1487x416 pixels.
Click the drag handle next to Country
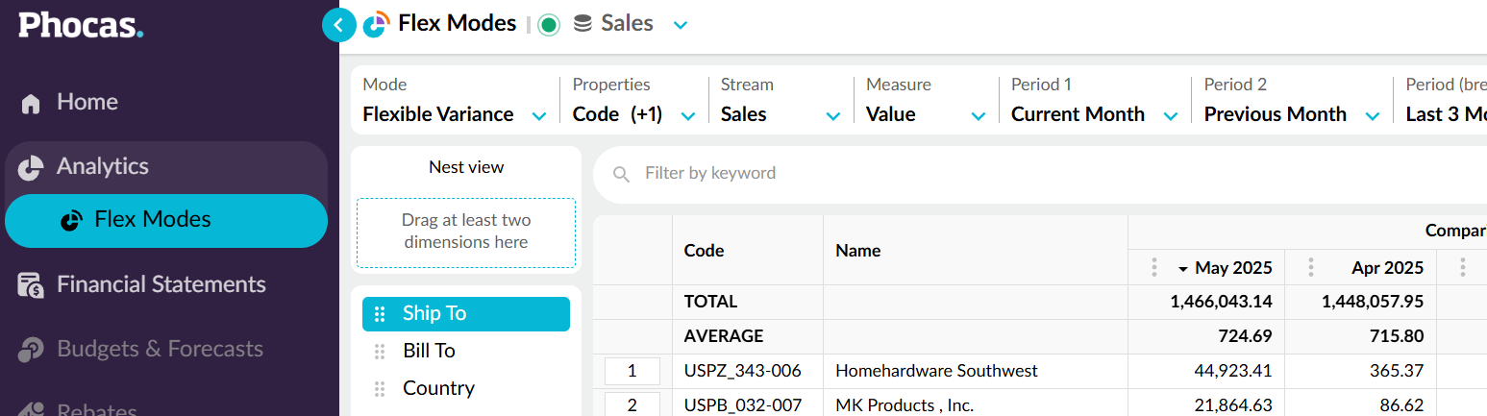(x=380, y=389)
